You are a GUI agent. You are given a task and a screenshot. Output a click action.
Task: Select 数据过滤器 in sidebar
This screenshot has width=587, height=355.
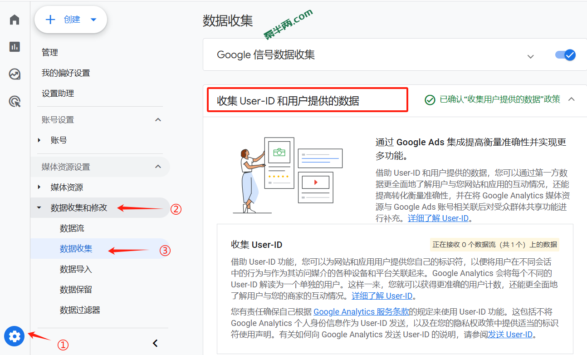point(80,310)
